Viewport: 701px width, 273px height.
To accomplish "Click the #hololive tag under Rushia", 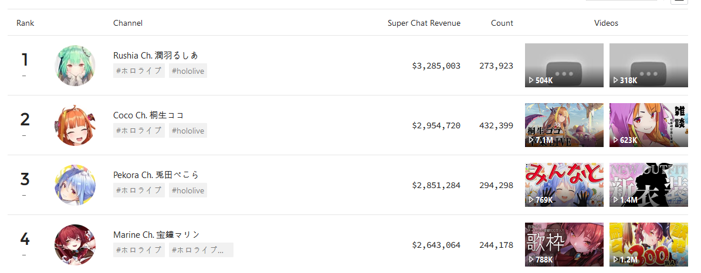I will coord(188,71).
